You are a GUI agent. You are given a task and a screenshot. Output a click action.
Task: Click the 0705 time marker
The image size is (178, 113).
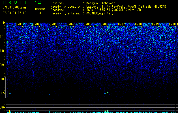click(87, 24)
